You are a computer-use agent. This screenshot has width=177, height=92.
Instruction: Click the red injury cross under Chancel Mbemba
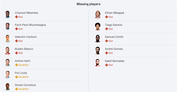(16, 17)
